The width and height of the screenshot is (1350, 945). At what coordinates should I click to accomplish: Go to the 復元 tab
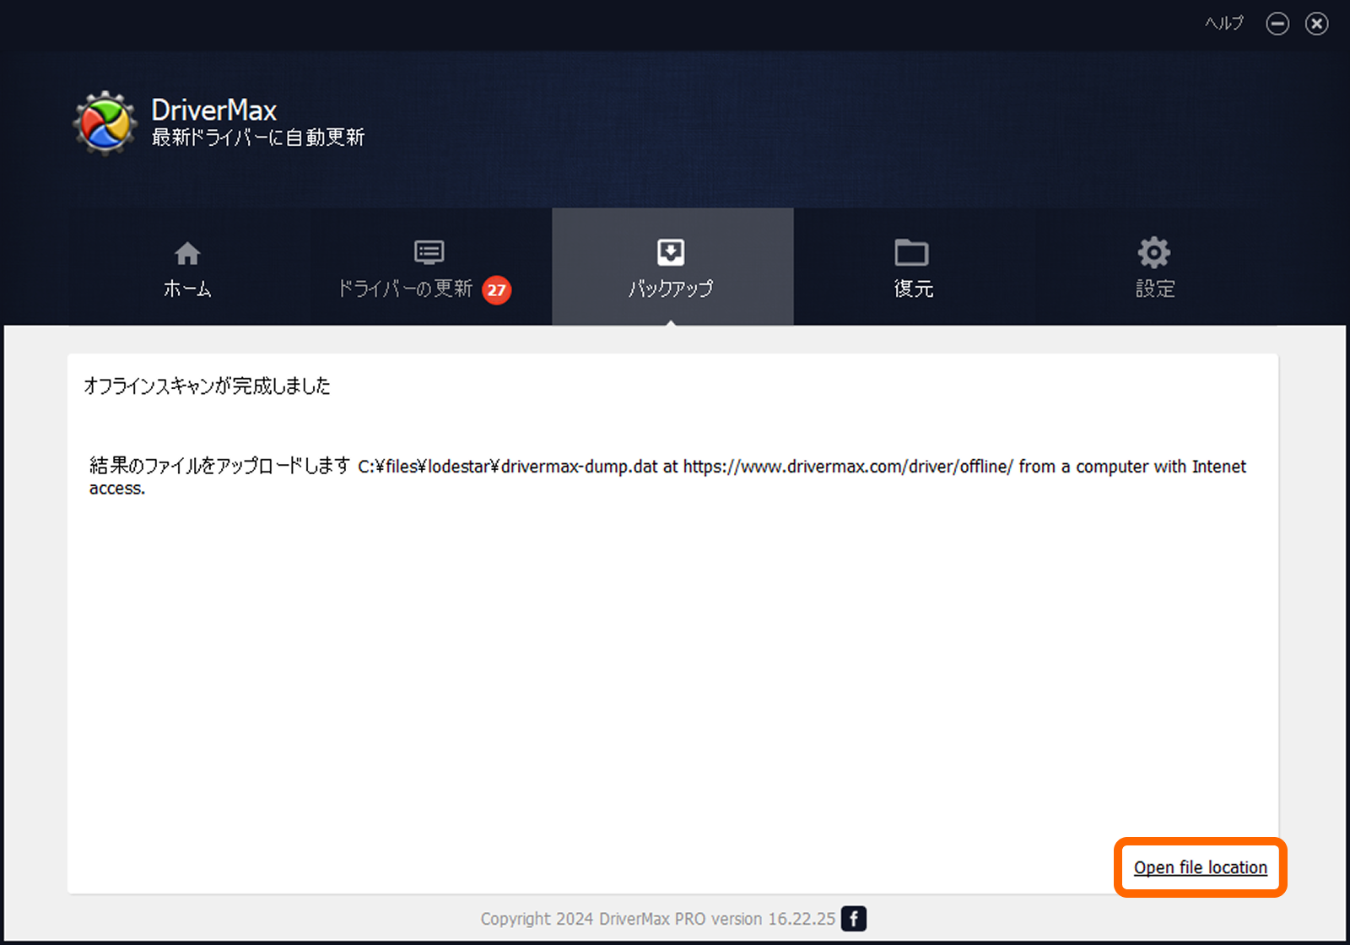point(913,289)
